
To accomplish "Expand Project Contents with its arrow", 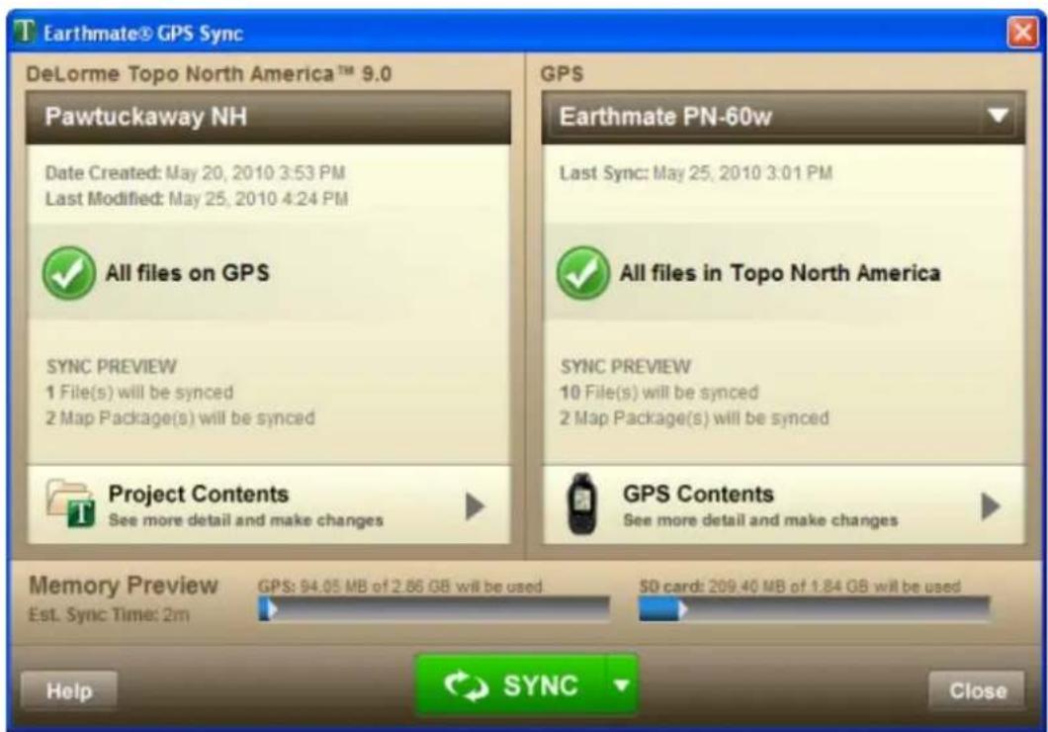I will pyautogui.click(x=475, y=506).
